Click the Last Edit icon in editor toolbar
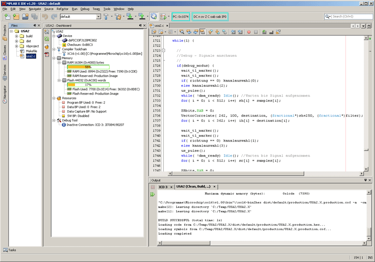 154,32
